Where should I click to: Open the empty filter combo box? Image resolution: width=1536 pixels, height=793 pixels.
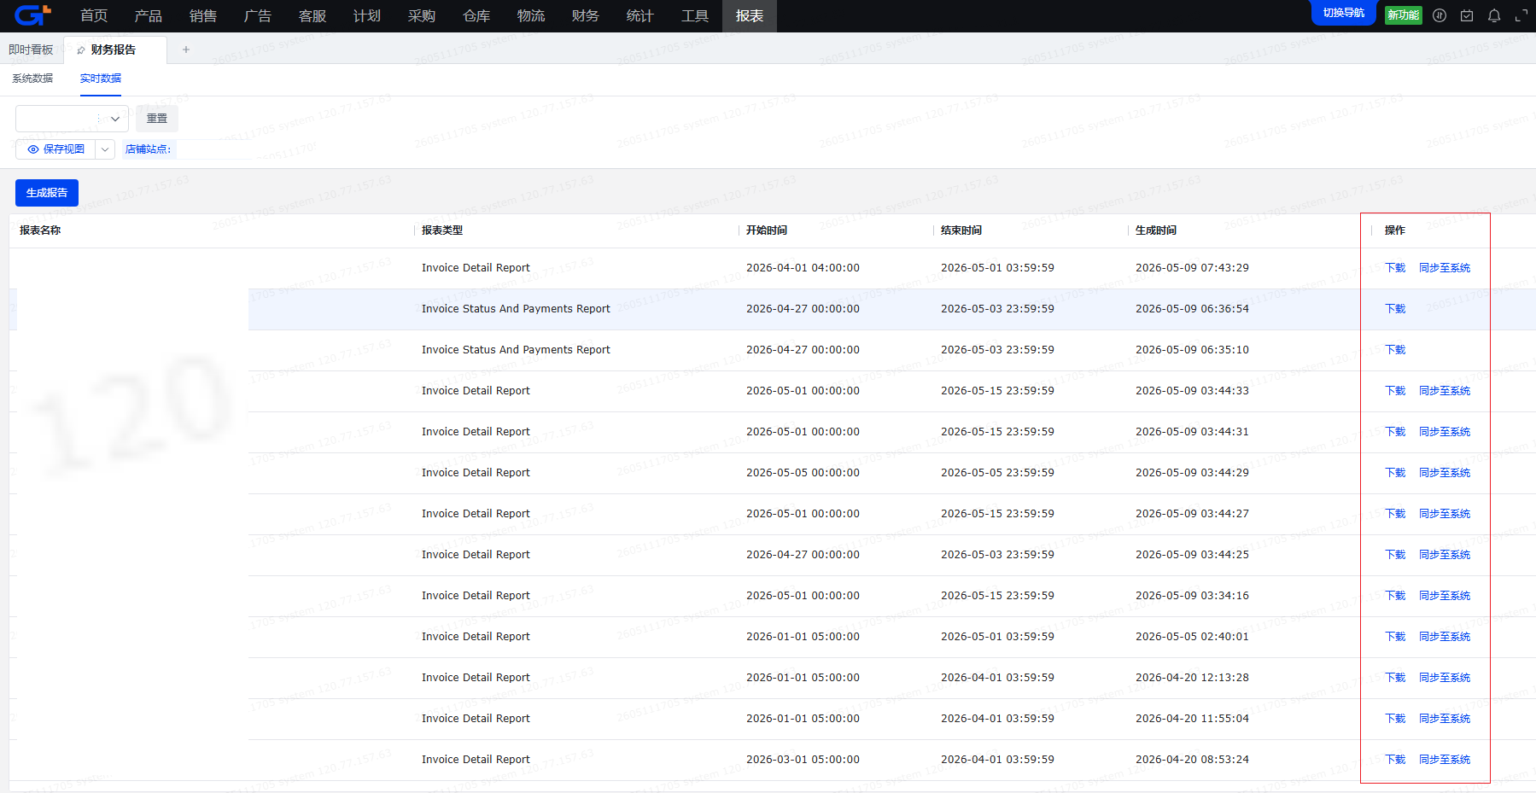click(72, 119)
